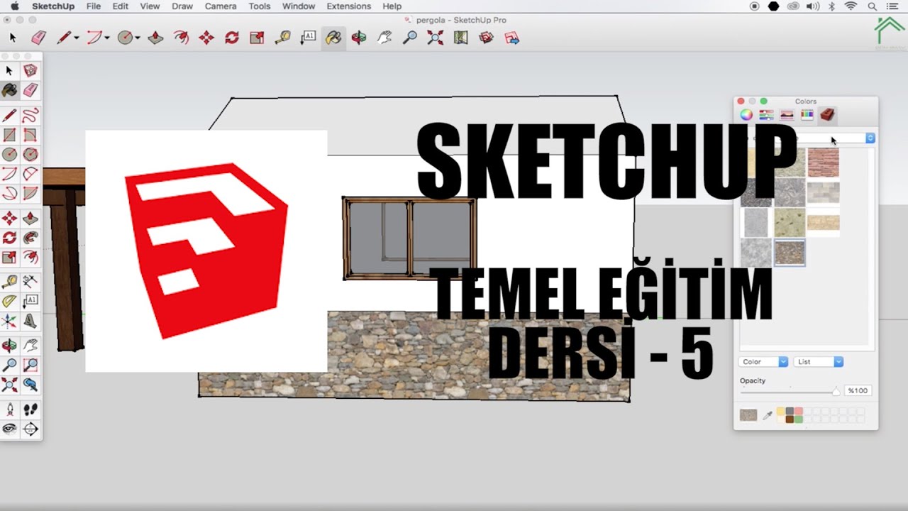This screenshot has width=908, height=511.
Task: Open the Camera menu
Action: (221, 6)
